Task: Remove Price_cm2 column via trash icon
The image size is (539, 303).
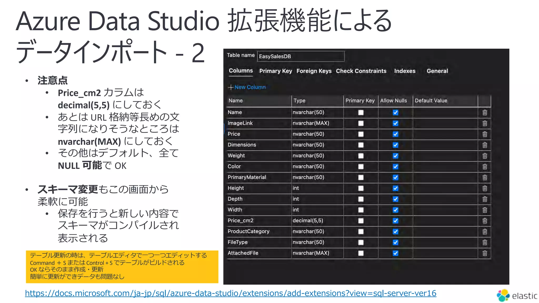Action: click(x=485, y=221)
